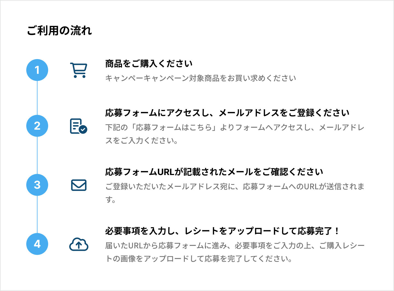The image size is (394, 291).
Task: Click the description キャンペーン対象商品をお買い求めください
Action: [x=201, y=78]
